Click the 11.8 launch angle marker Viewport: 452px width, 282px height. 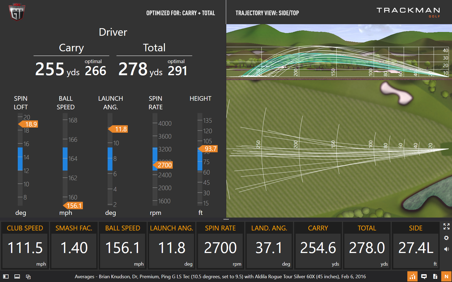click(x=118, y=129)
